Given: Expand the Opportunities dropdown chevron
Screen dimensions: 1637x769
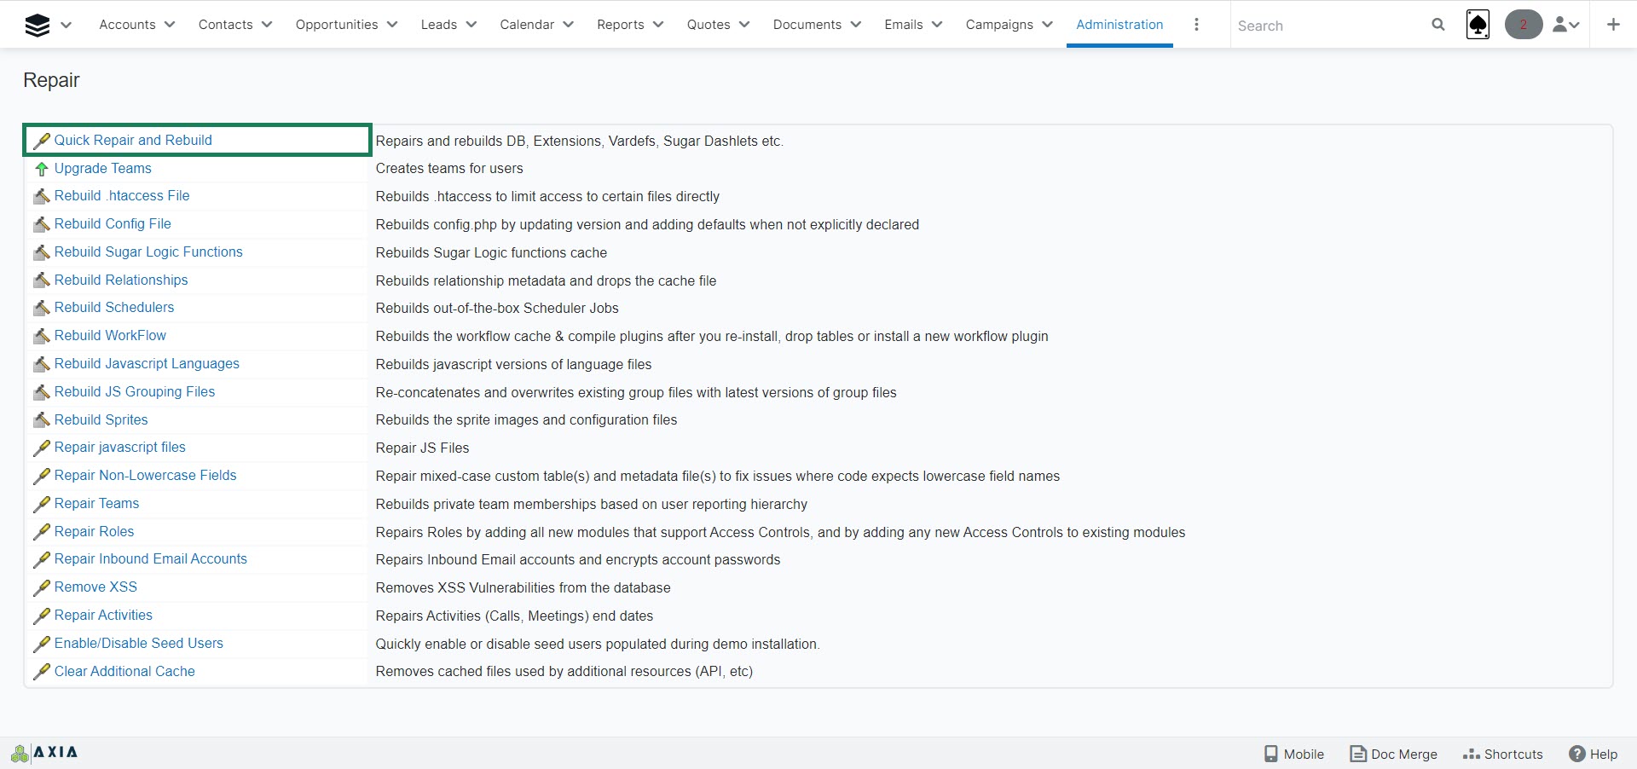Looking at the screenshot, I should click(392, 25).
